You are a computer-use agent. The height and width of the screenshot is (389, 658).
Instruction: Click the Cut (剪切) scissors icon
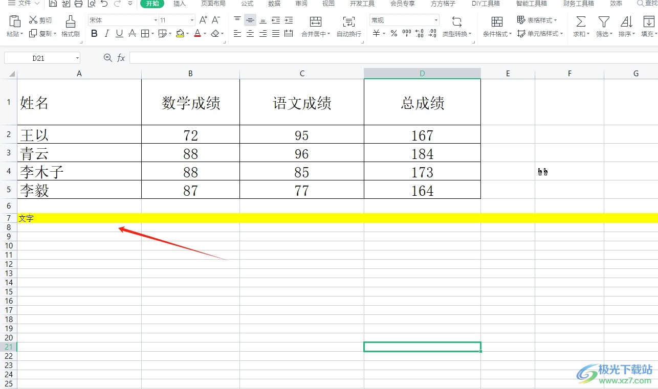(x=33, y=20)
